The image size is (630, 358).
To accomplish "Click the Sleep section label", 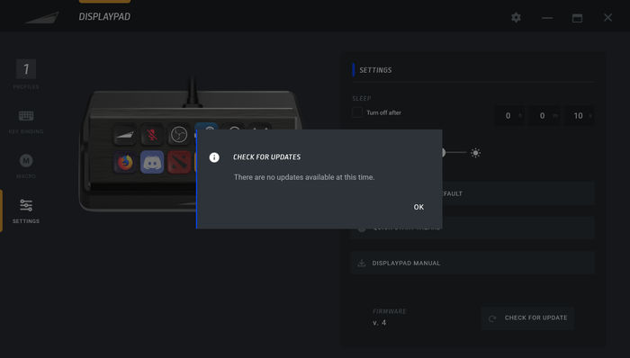I will click(x=362, y=98).
